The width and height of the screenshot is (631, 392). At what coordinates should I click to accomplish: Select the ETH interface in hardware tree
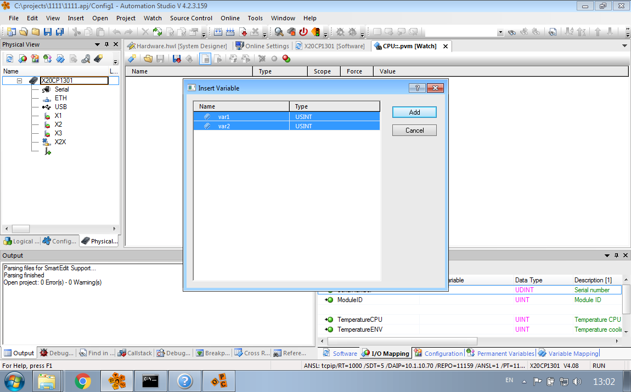pos(60,98)
